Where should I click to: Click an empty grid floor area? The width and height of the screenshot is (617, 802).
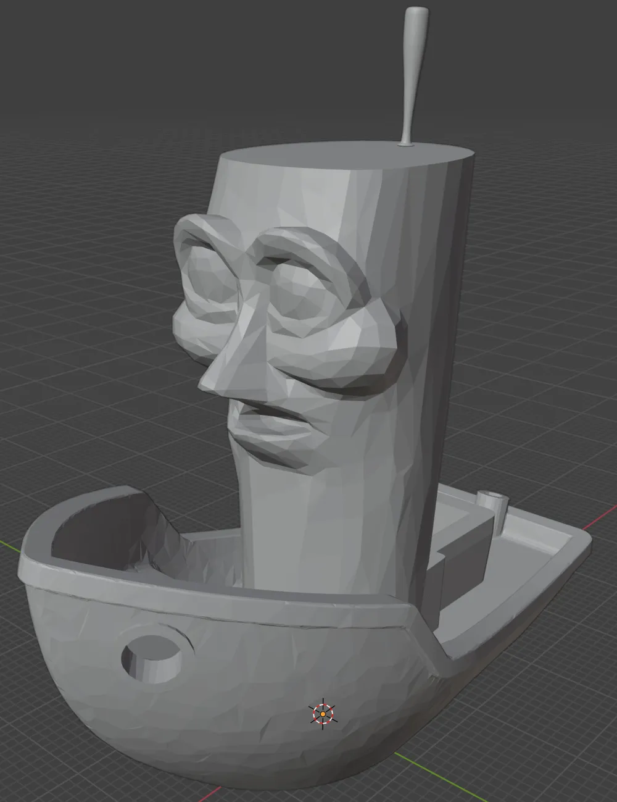click(74, 247)
